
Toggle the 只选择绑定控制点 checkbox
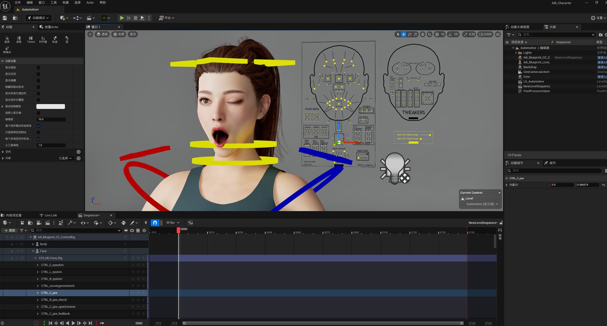coord(38,132)
